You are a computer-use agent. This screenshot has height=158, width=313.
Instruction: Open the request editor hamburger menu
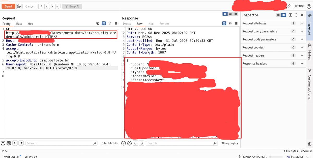pos(116,23)
